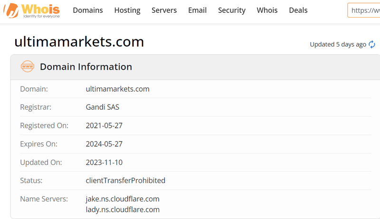380x219 pixels.
Task: Open the Email menu
Action: 197,10
